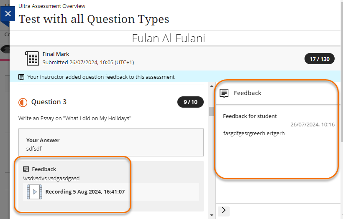343x219 pixels.
Task: Click the 9 / 10 question score pill
Action: (x=190, y=102)
